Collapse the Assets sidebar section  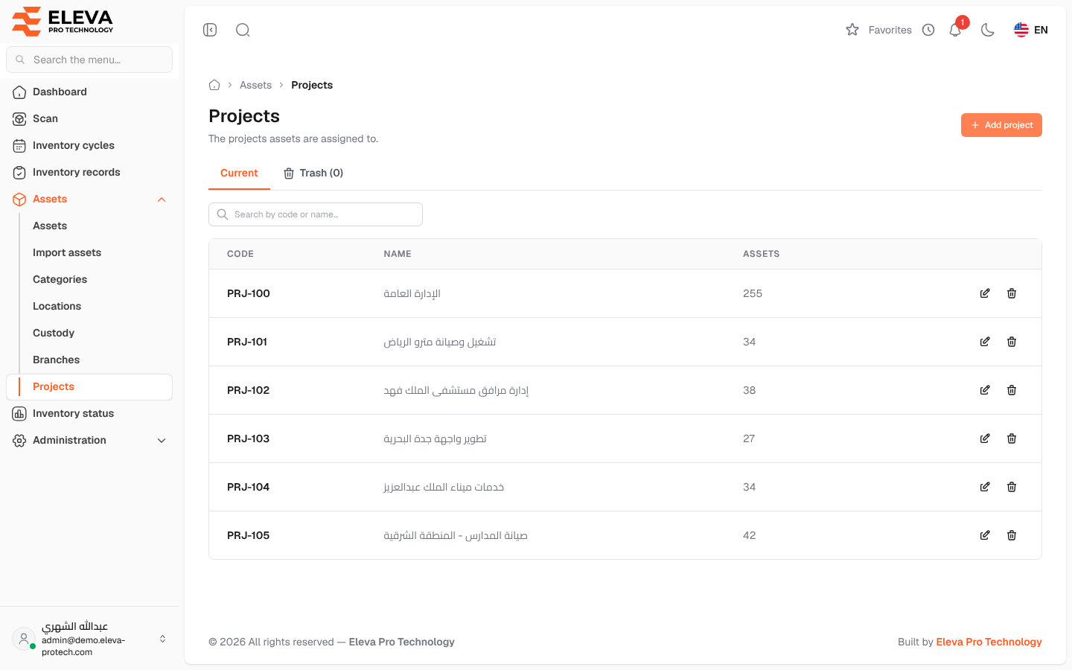pos(89,199)
